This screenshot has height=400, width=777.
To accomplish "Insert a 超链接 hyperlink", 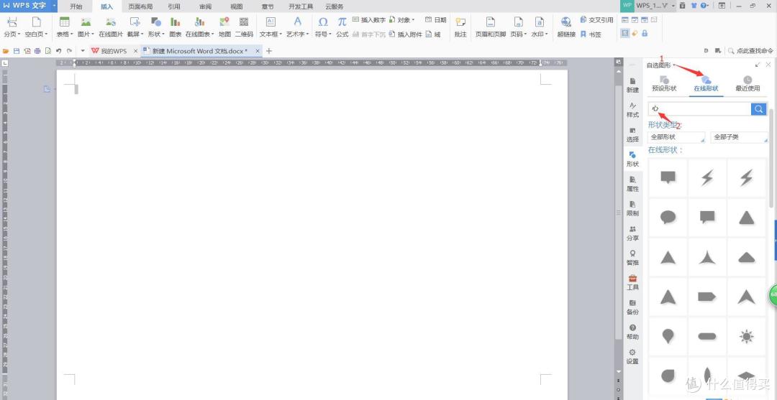I will coord(566,27).
